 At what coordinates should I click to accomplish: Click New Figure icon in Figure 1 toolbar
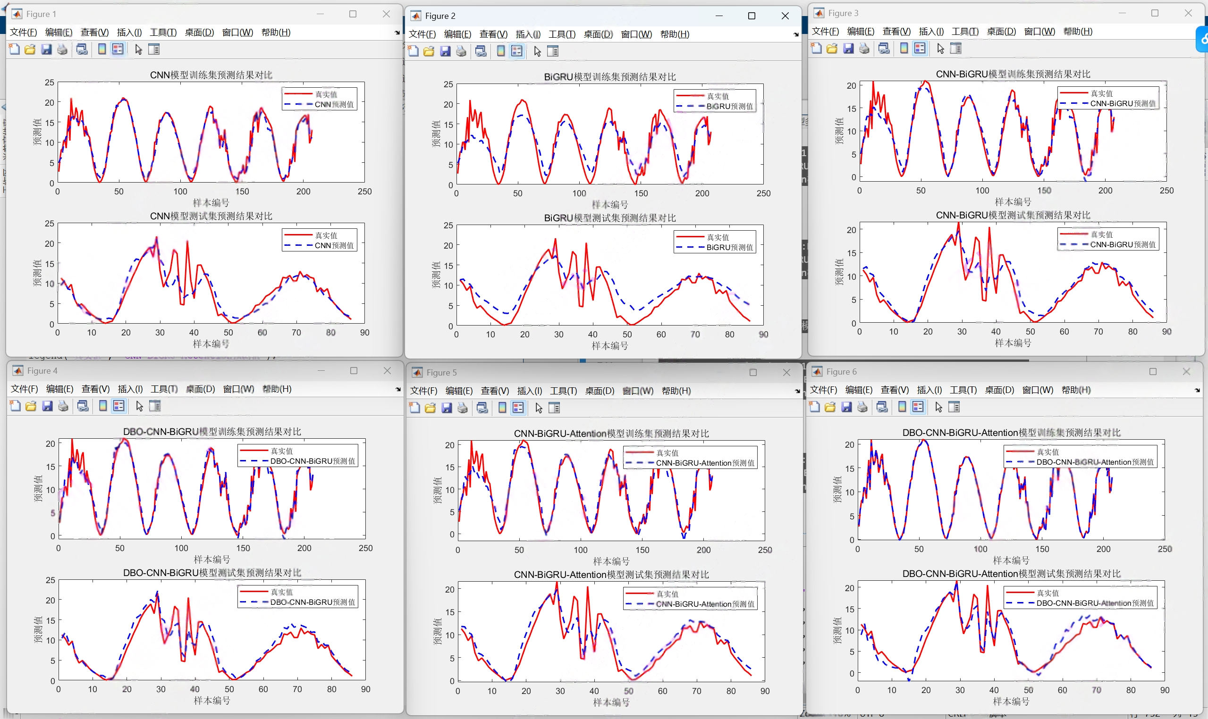15,50
